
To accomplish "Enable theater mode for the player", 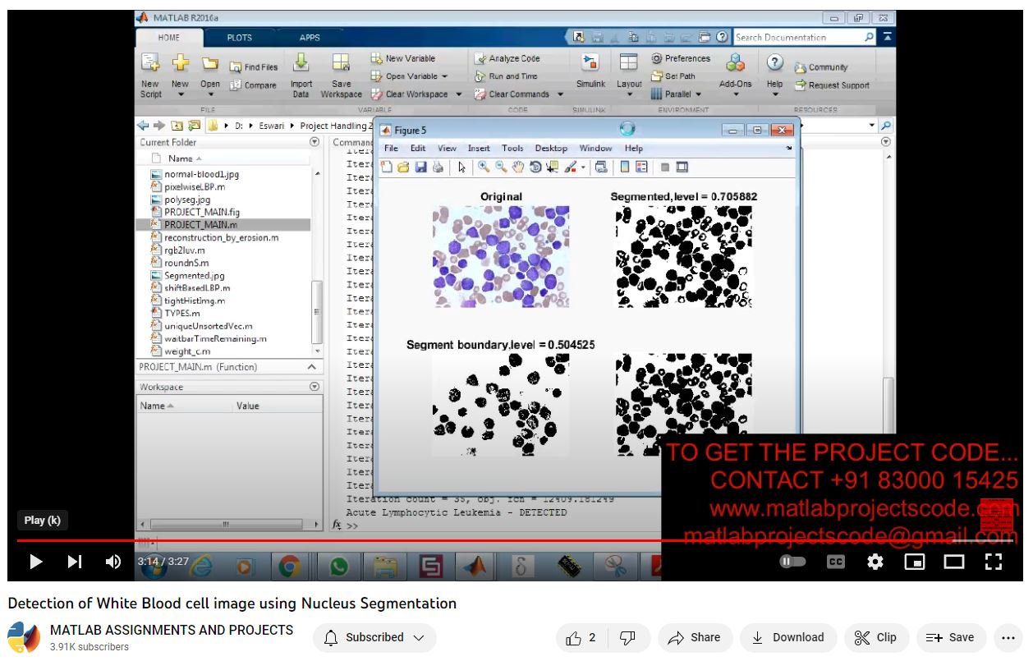I will coord(953,562).
